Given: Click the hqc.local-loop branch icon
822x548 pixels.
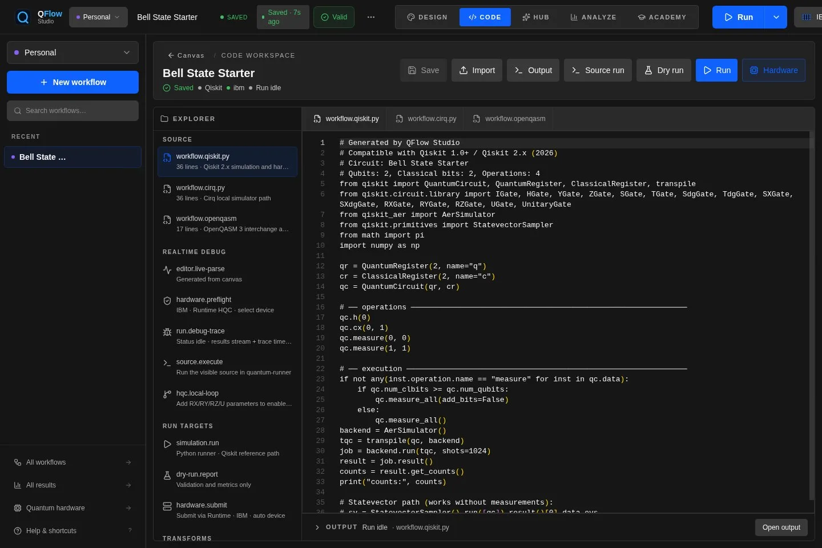Looking at the screenshot, I should point(167,394).
